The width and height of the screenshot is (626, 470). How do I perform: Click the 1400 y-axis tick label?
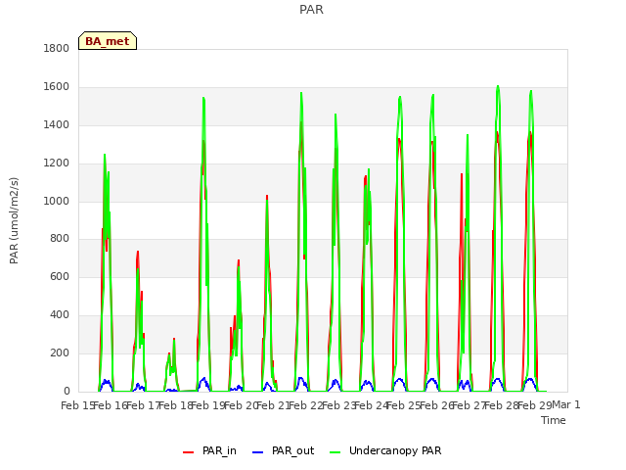pyautogui.click(x=57, y=125)
